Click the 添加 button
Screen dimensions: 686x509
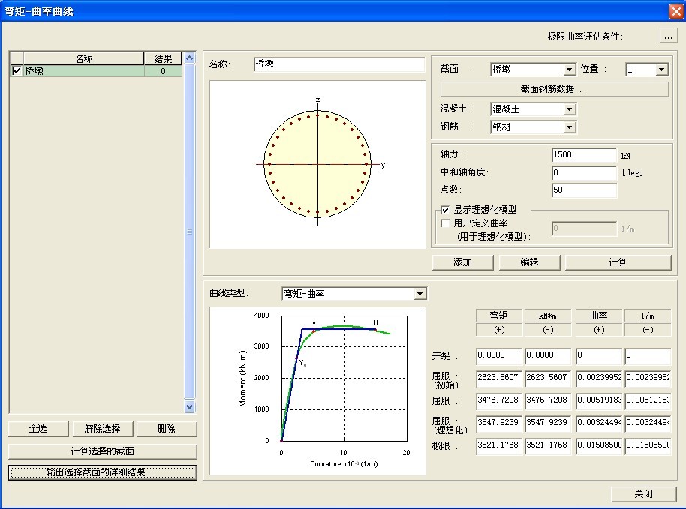pos(462,262)
